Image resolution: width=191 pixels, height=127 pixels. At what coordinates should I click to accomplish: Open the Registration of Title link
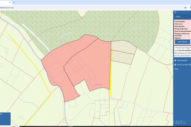click(x=183, y=53)
